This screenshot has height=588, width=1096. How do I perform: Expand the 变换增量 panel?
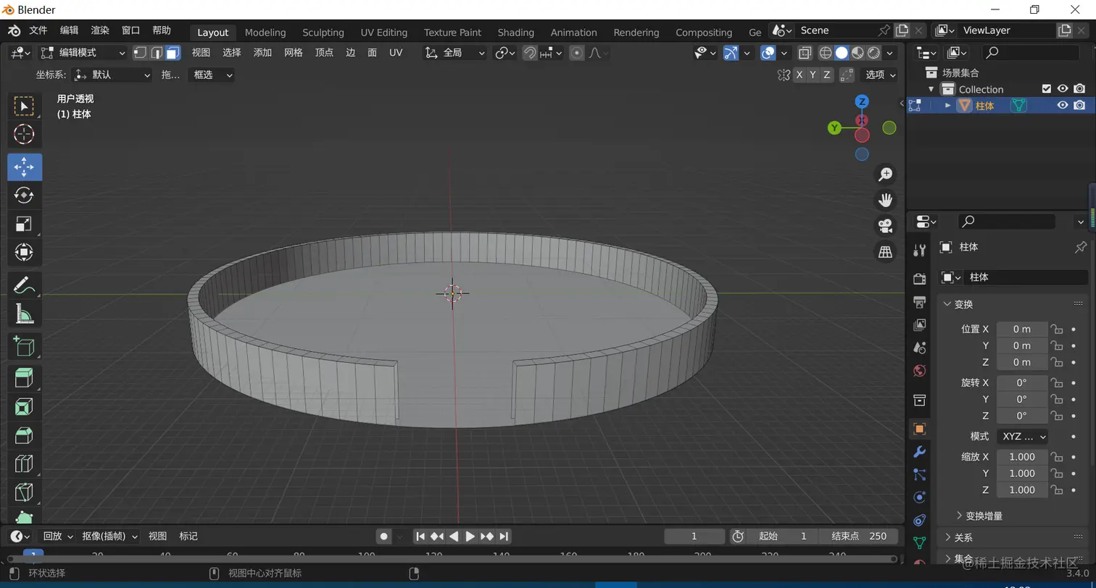coord(983,516)
